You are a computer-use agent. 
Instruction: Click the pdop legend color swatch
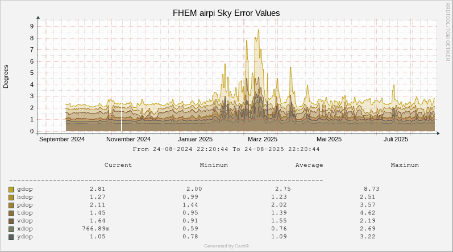tap(11, 205)
